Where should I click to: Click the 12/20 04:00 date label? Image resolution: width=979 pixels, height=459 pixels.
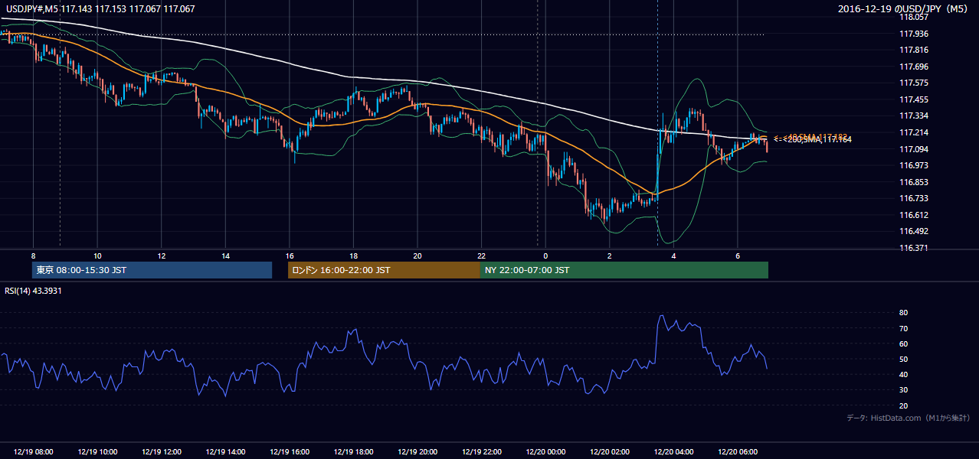coord(673,452)
